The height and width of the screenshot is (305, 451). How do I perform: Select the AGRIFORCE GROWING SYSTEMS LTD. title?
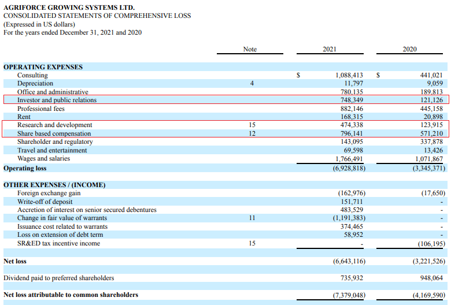coord(69,8)
